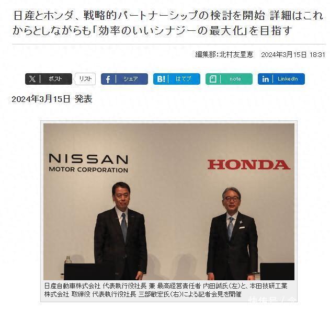The image size is (330, 309).
Task: Share the article via the シェア label
Action: coord(131,79)
